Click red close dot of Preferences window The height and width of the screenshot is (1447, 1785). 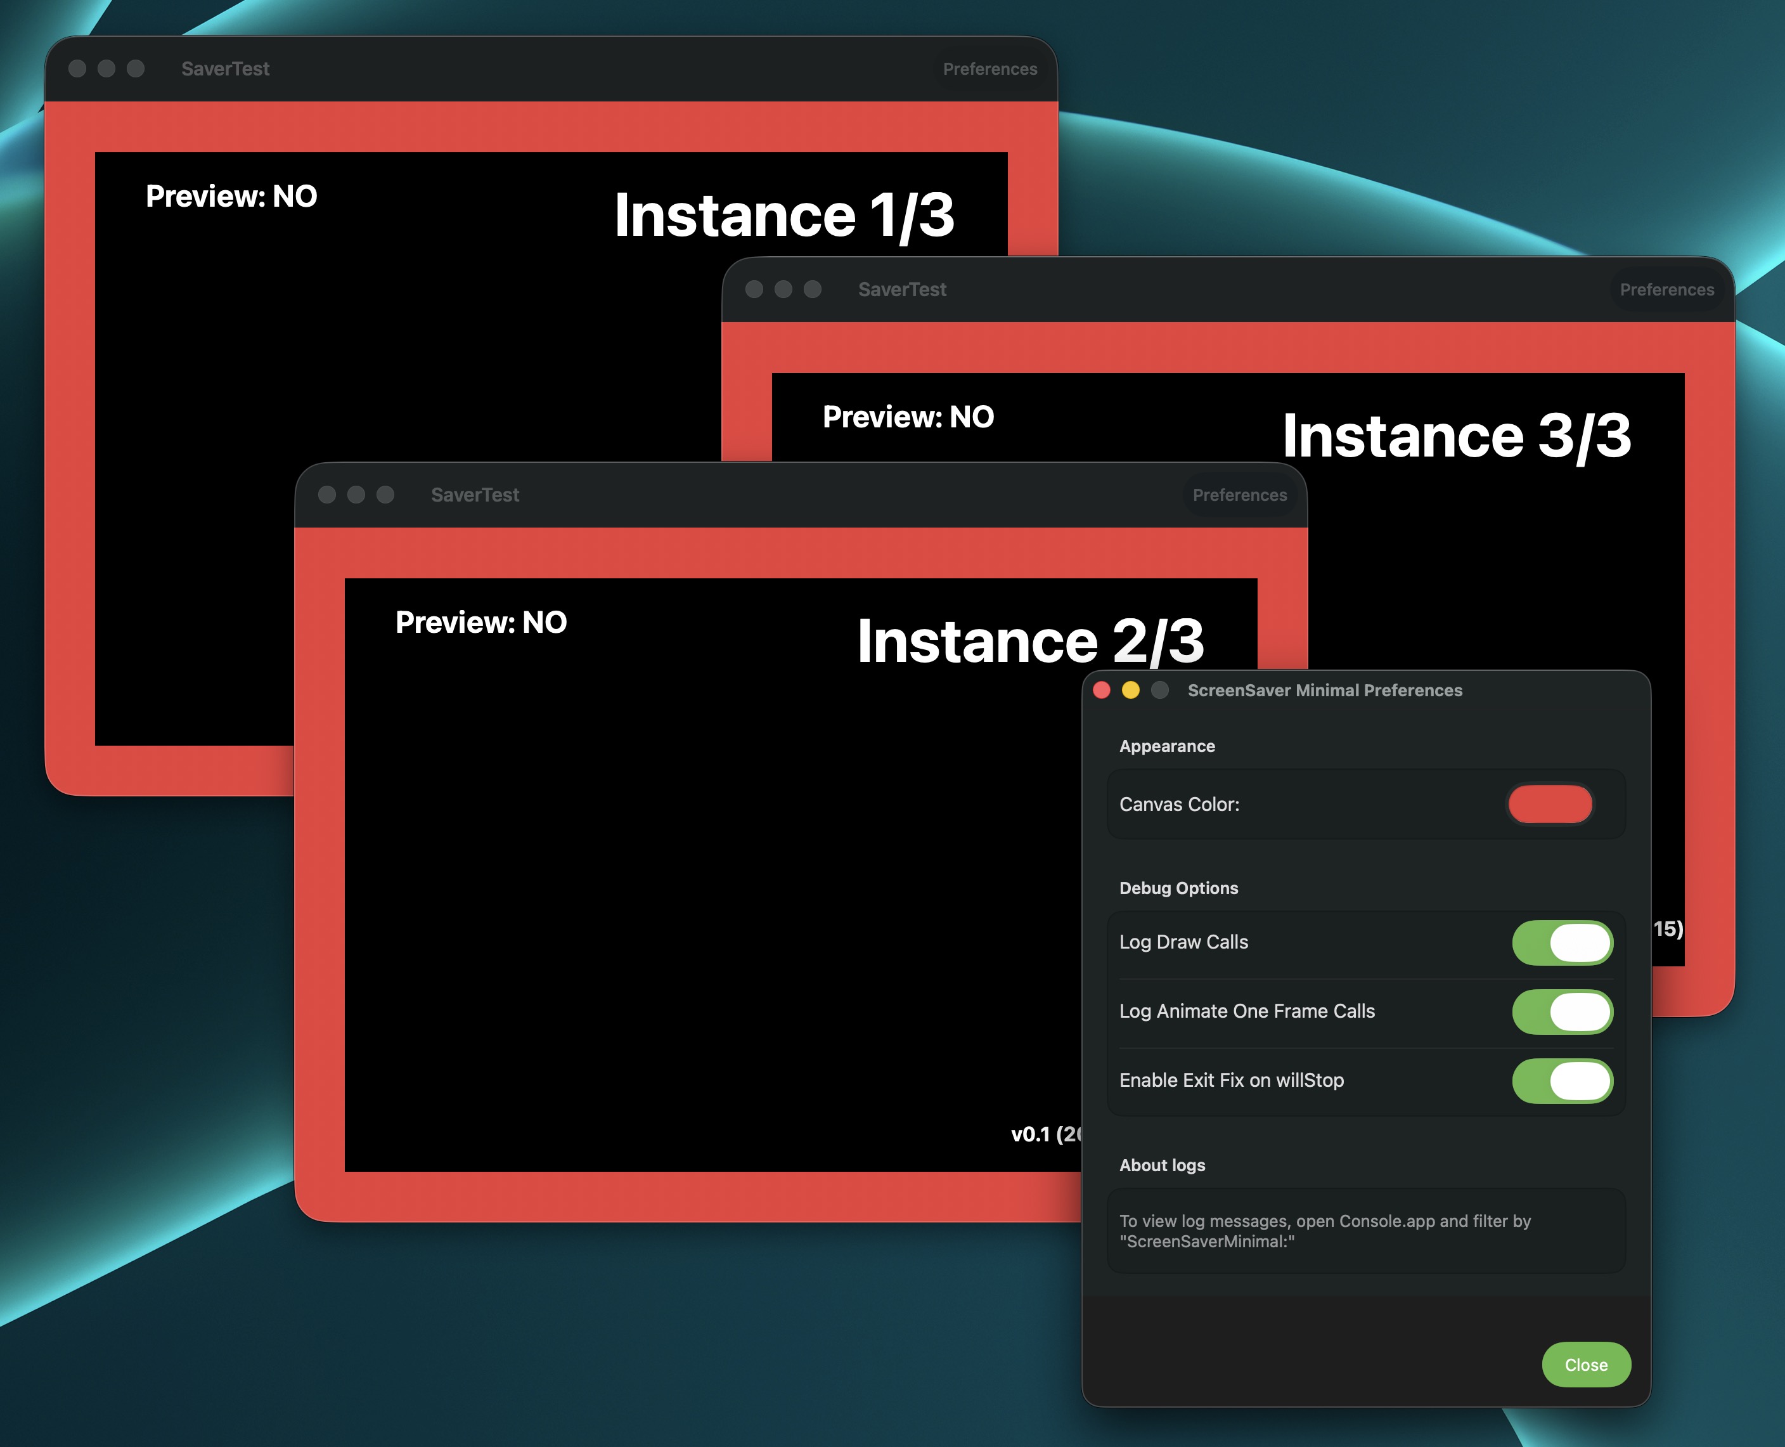point(1102,690)
